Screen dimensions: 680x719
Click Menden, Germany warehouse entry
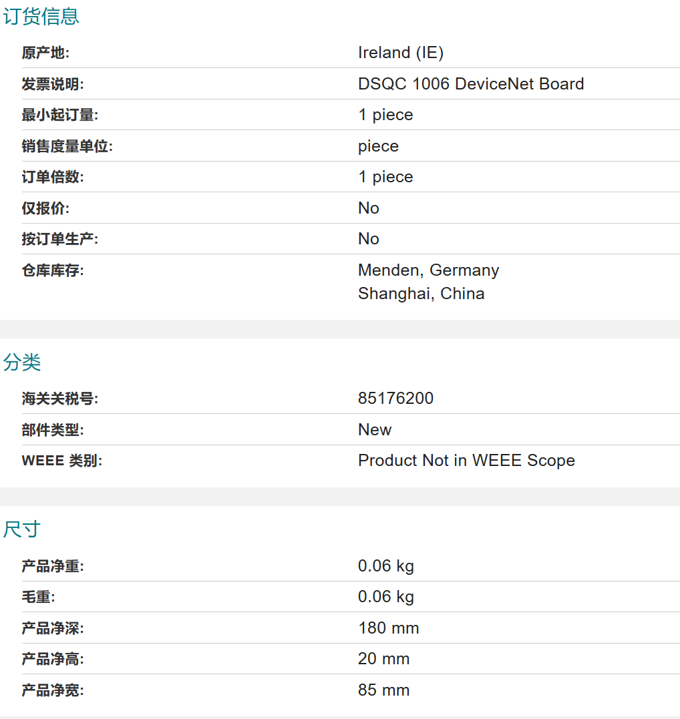click(x=428, y=270)
